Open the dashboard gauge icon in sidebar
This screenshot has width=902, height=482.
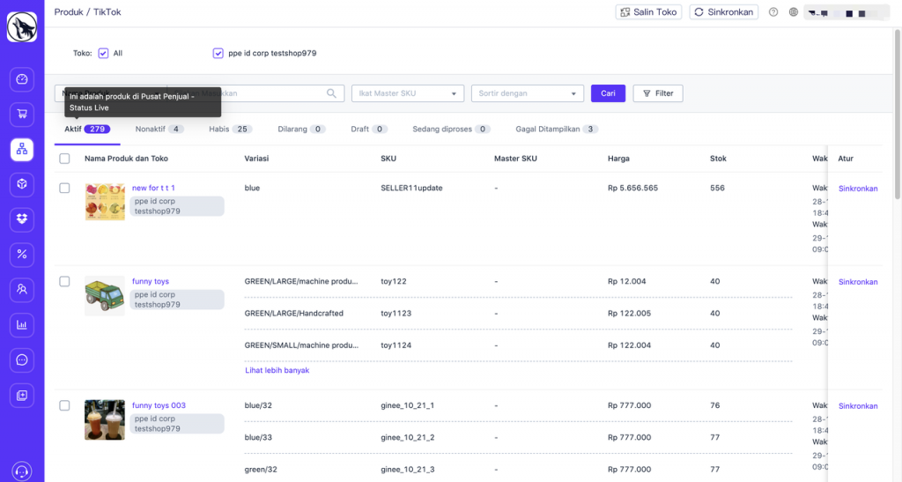22,79
